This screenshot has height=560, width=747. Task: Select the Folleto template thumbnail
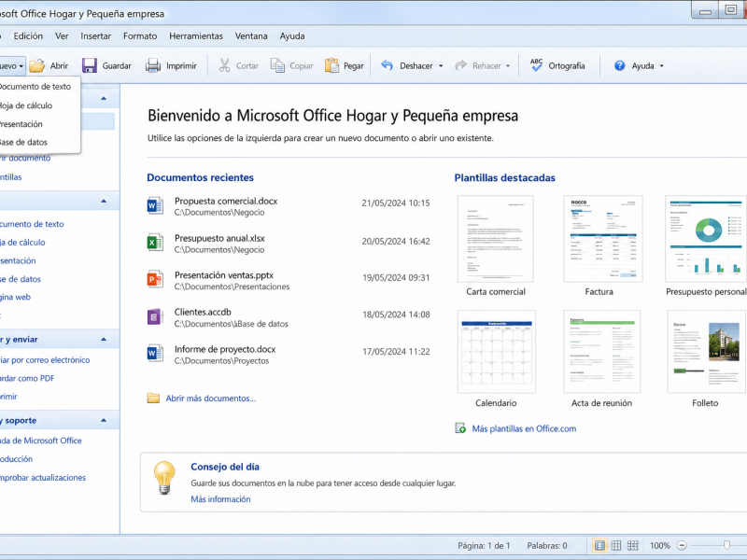(x=706, y=352)
